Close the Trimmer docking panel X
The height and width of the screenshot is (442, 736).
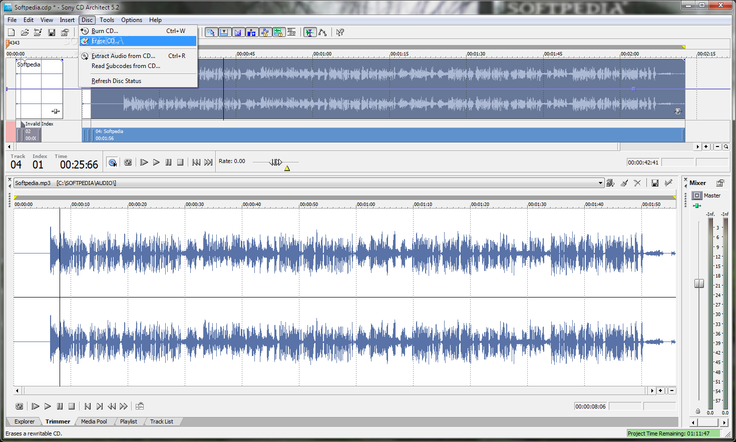click(10, 179)
